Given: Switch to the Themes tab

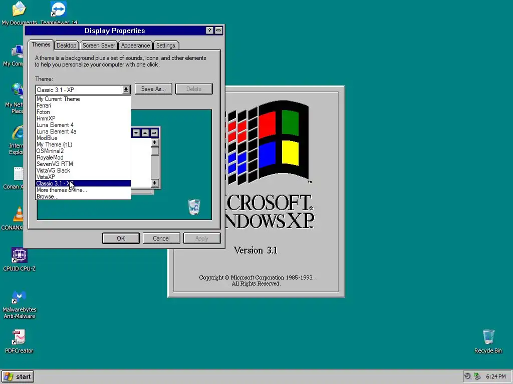Looking at the screenshot, I should tap(41, 44).
